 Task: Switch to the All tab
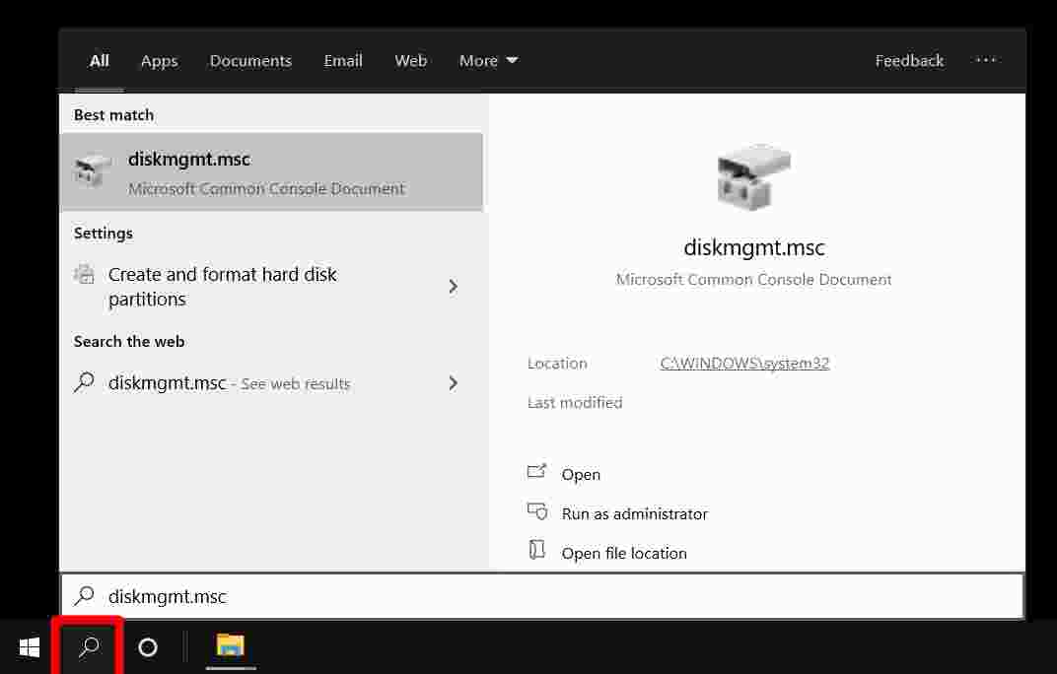click(99, 61)
